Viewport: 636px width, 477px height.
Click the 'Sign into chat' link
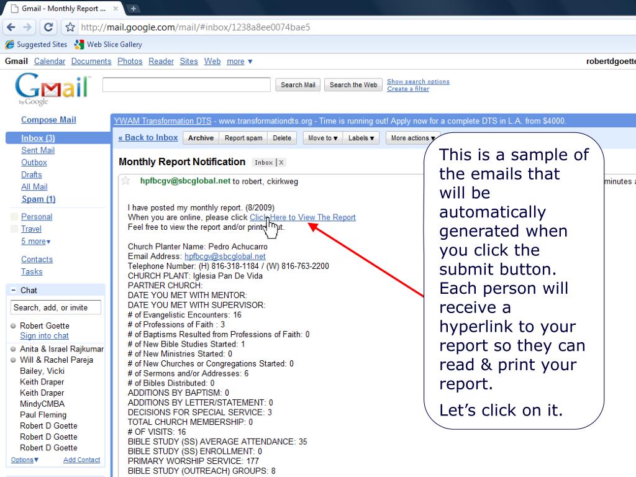[x=45, y=336]
